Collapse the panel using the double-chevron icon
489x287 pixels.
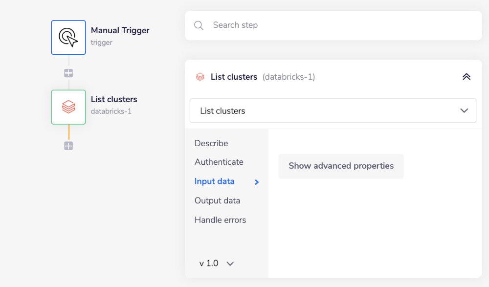[x=466, y=77]
